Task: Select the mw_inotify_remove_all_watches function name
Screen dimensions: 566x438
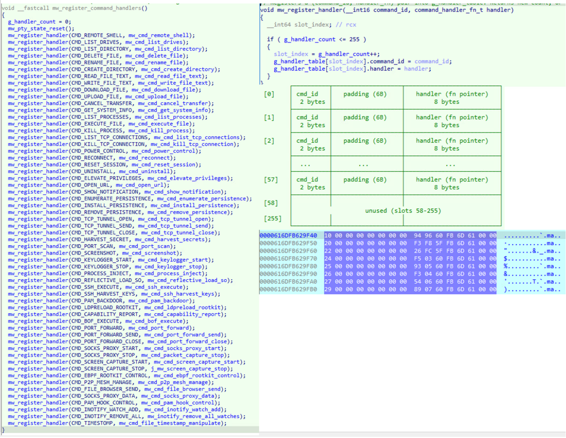Action: 193,416
